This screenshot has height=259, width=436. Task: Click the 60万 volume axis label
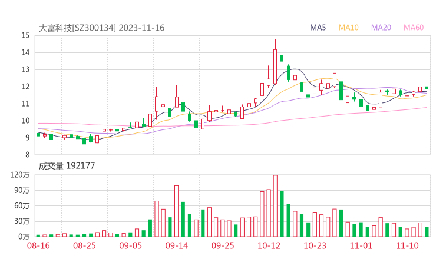22,206
